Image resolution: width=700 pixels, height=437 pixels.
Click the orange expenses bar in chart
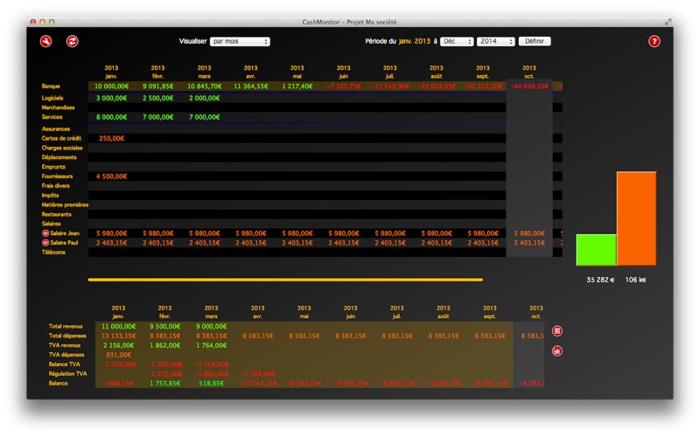(x=636, y=218)
